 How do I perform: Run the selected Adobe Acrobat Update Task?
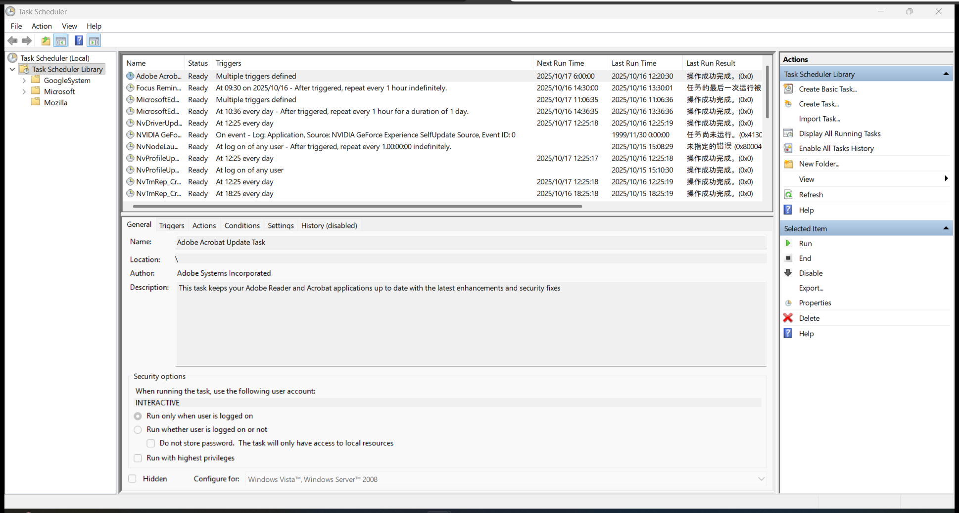point(806,243)
